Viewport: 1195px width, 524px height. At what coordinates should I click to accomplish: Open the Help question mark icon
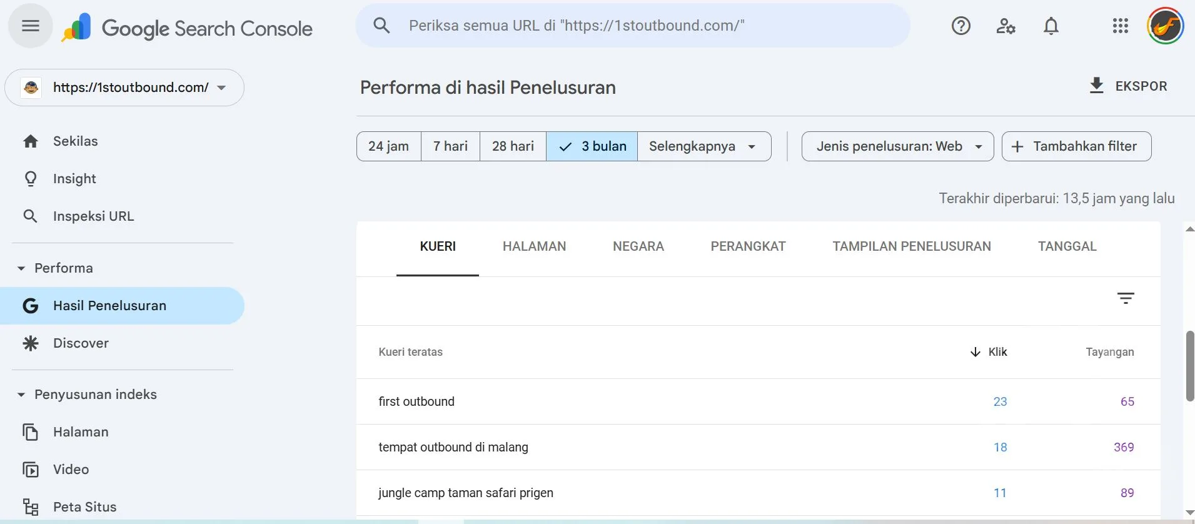[x=961, y=26]
